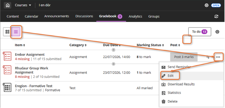Open the Announcements tab
This screenshot has height=108, width=225.
tap(57, 16)
